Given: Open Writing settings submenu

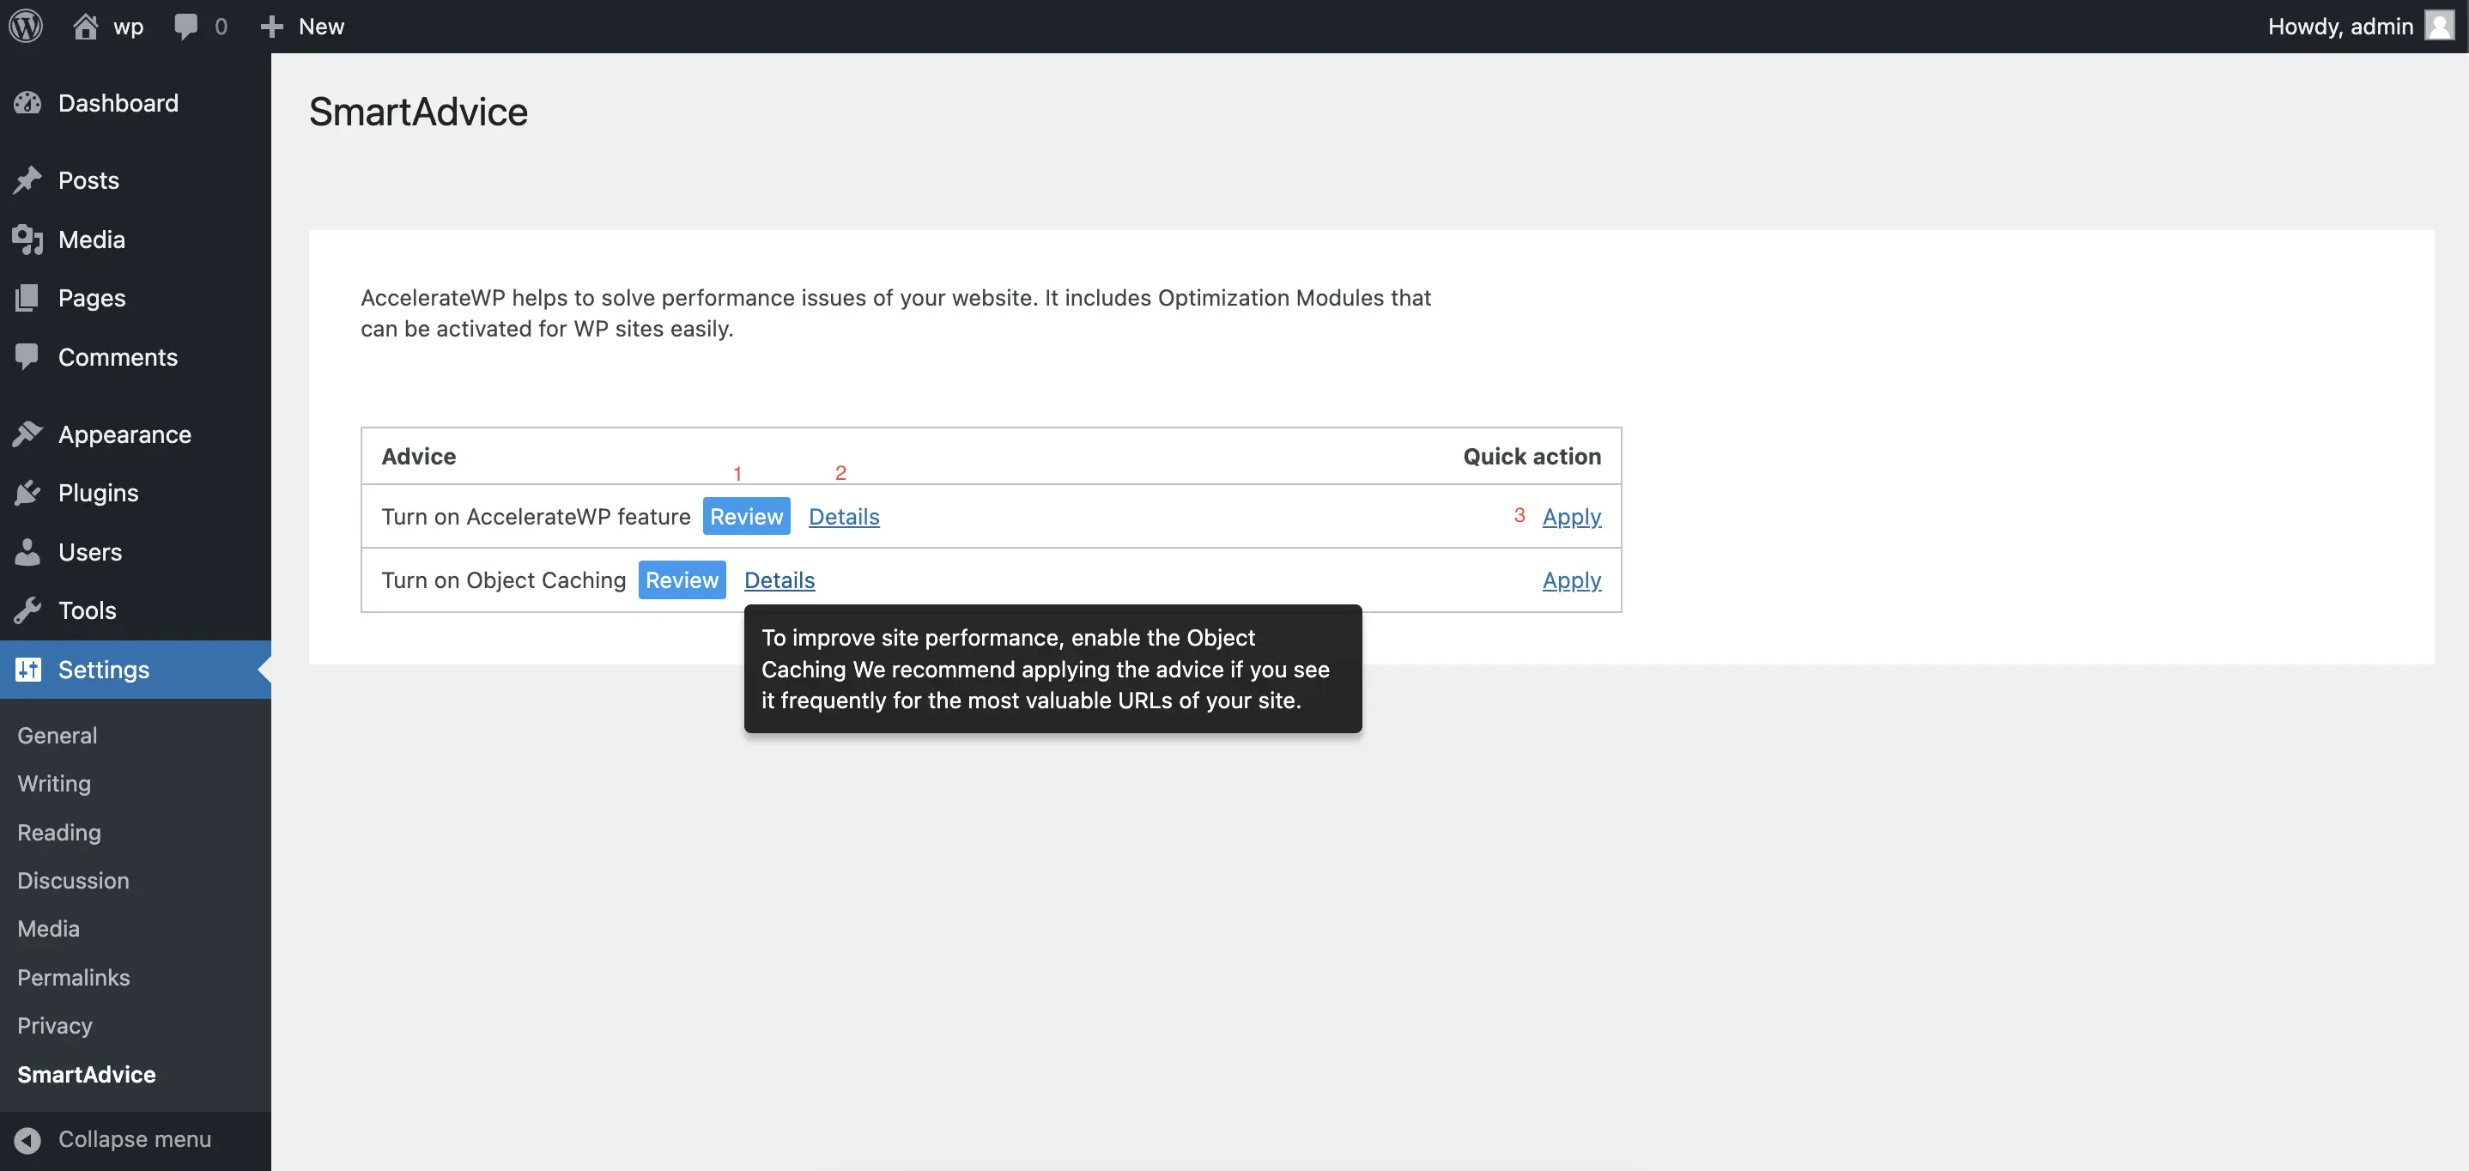Looking at the screenshot, I should 54,783.
